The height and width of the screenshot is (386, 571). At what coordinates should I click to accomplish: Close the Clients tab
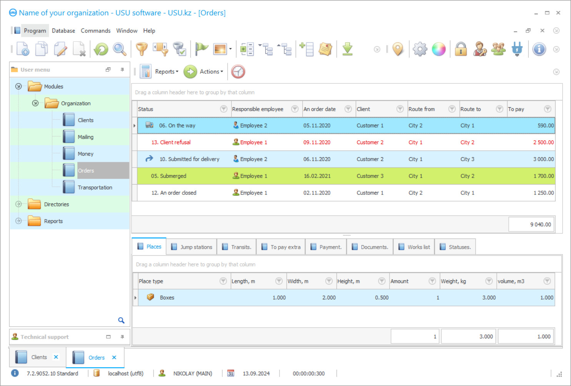point(56,357)
